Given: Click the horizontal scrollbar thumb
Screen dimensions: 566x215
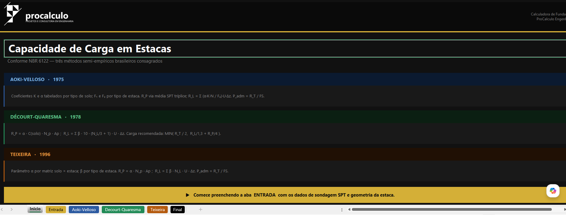Looking at the screenshot, I should click(x=452, y=209).
